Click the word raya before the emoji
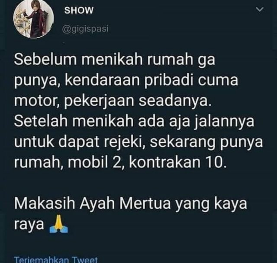The height and width of the screenshot is (263, 277). click(x=29, y=225)
